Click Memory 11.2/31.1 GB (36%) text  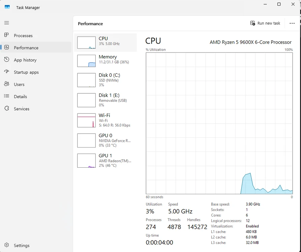(114, 62)
